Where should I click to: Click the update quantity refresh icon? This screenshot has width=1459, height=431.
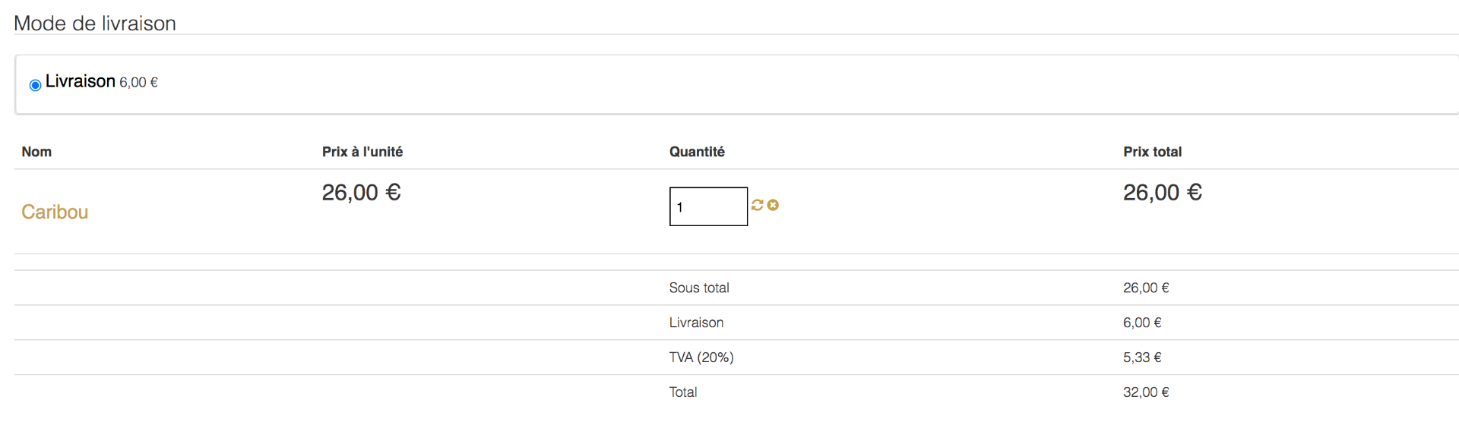point(757,205)
